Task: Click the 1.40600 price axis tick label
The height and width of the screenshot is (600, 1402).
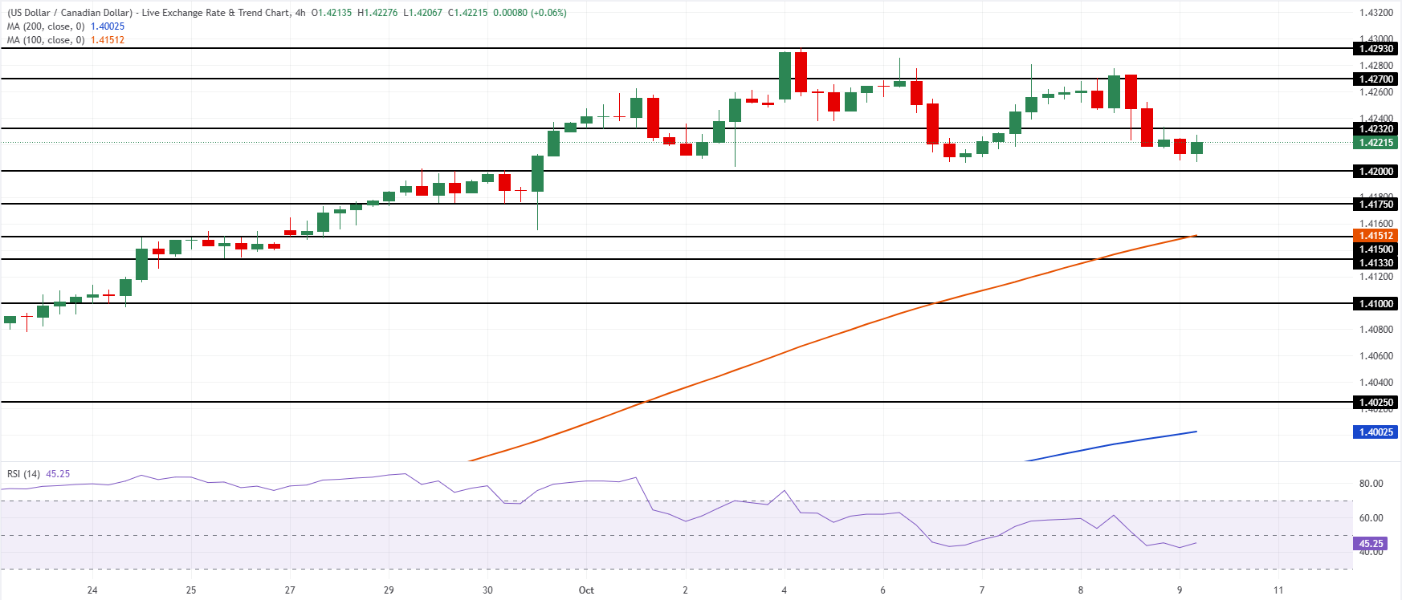Action: [1376, 356]
